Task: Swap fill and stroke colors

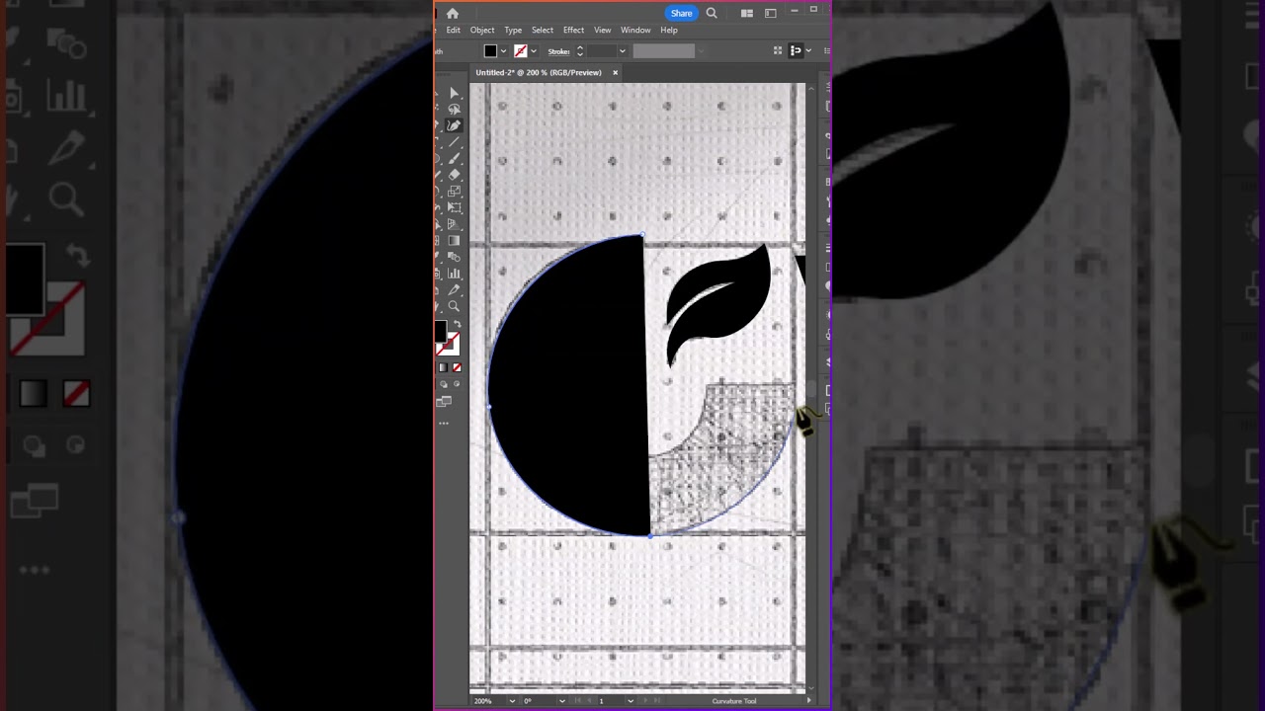Action: (457, 324)
